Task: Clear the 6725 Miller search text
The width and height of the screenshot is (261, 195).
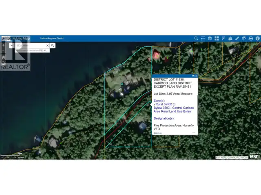Action: tap(48, 45)
